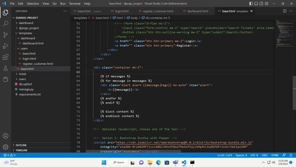Screen dimensions: 296x167
Task: Open bootstrap CDN link on line 78
Action: tap(184, 142)
